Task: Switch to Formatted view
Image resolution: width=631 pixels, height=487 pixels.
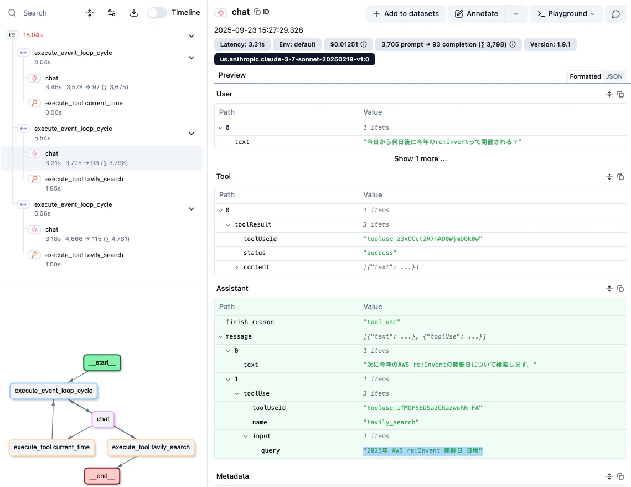Action: point(585,76)
